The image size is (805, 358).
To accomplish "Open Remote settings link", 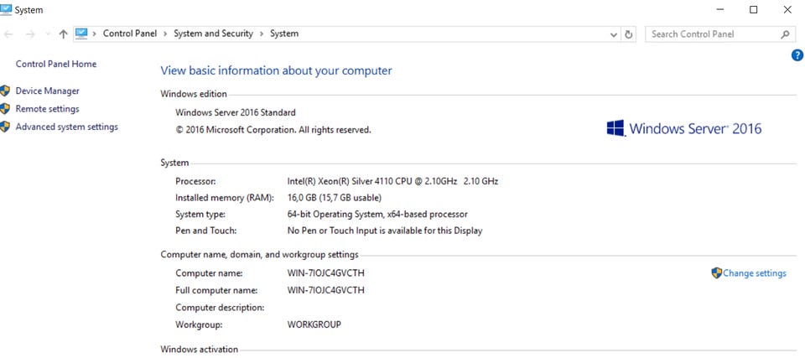I will click(x=47, y=109).
